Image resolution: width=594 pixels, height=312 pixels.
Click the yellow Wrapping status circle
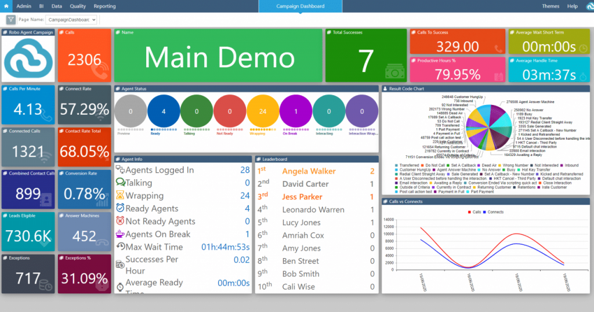coord(263,111)
